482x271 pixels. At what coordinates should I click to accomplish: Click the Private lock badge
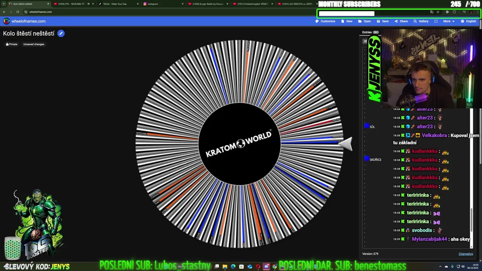point(12,44)
